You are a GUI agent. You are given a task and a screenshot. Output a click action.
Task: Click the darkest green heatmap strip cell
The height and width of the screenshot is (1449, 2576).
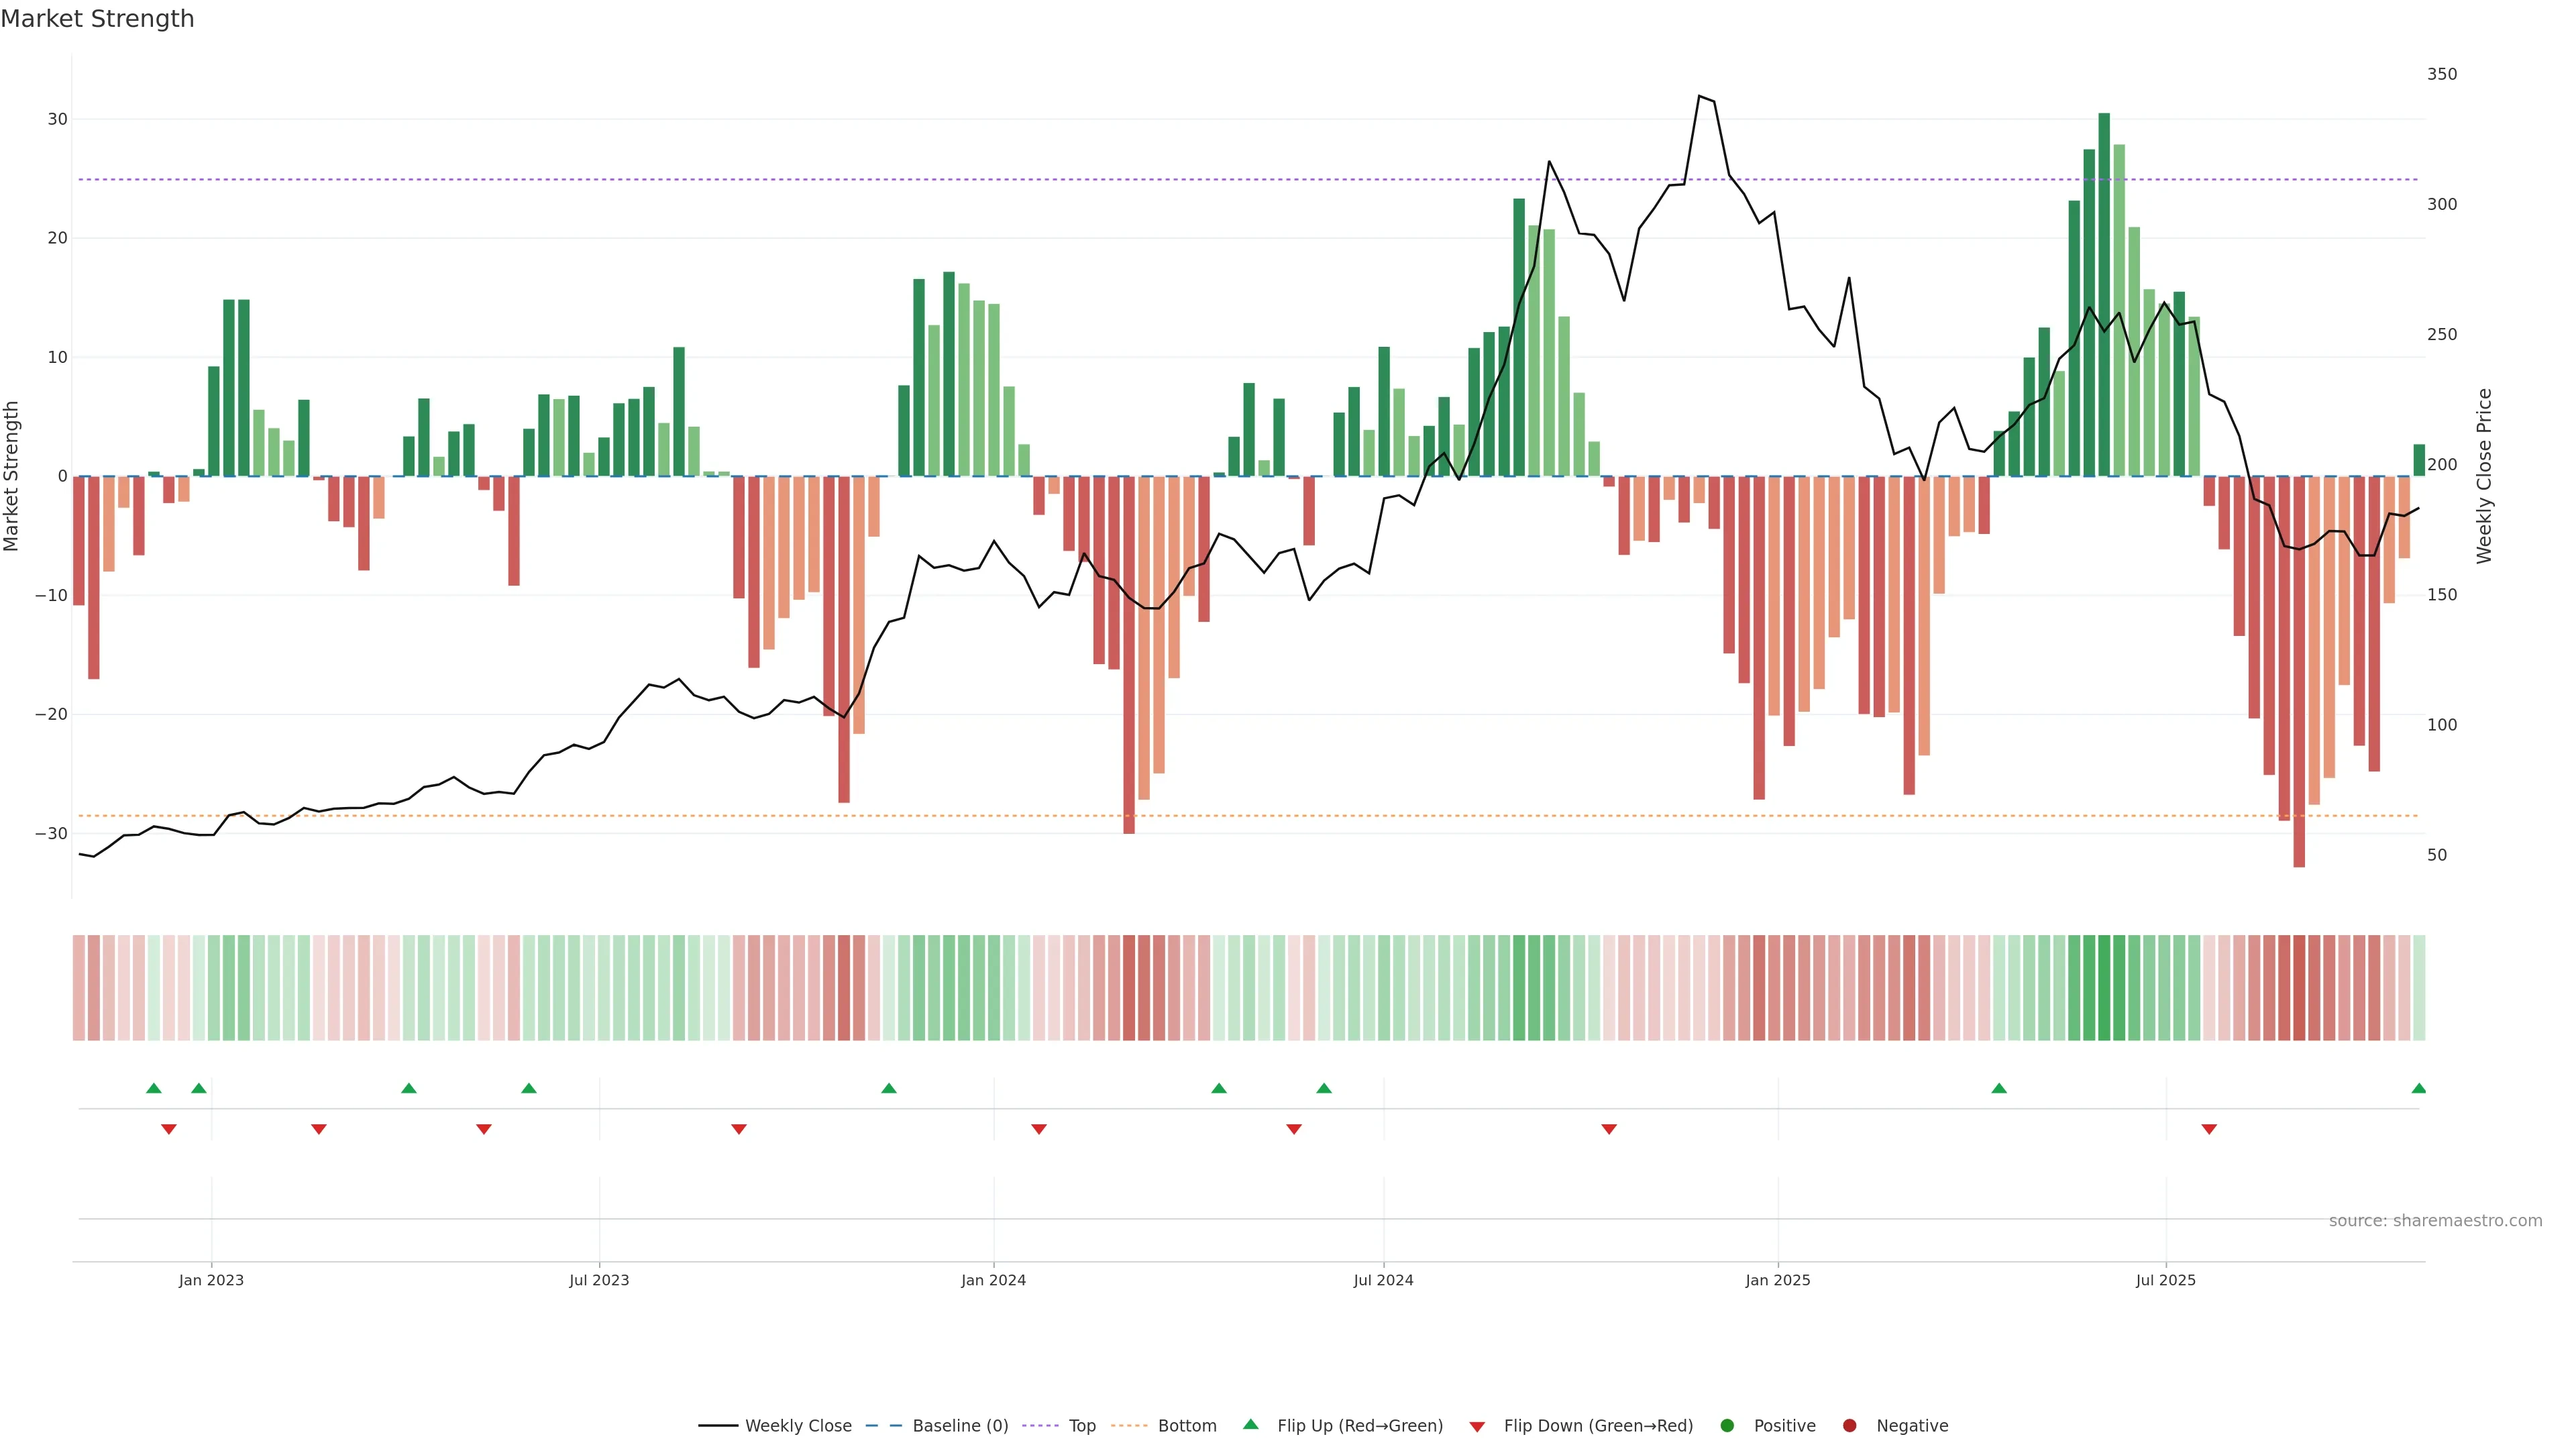coord(2104,987)
